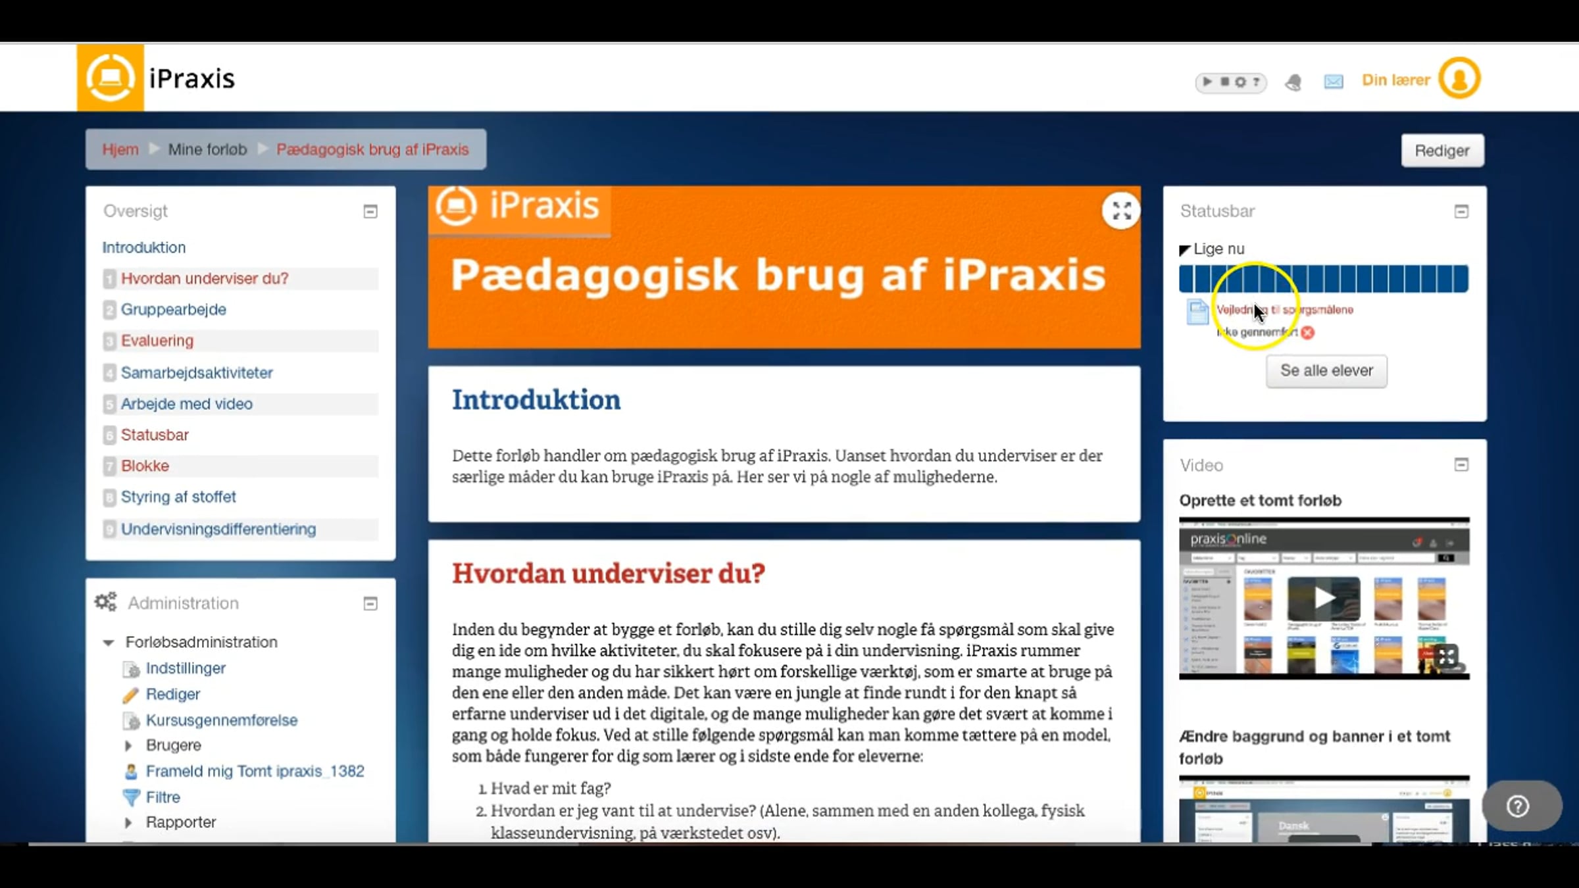Collapse the Statusbar block
The height and width of the screenshot is (888, 1579).
pyautogui.click(x=1461, y=211)
